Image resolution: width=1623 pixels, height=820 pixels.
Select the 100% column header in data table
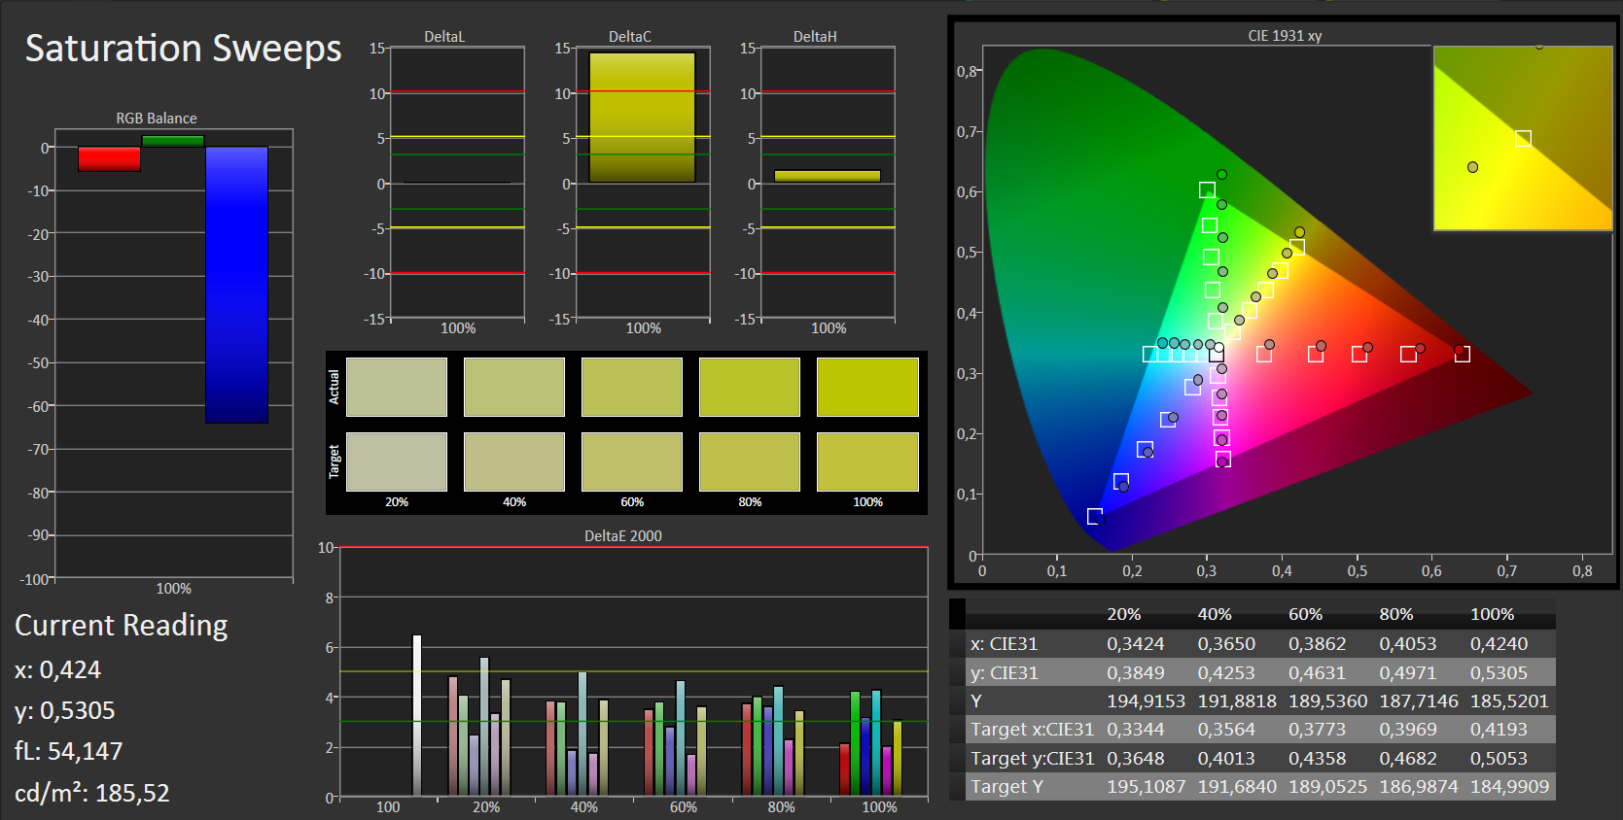1492,614
